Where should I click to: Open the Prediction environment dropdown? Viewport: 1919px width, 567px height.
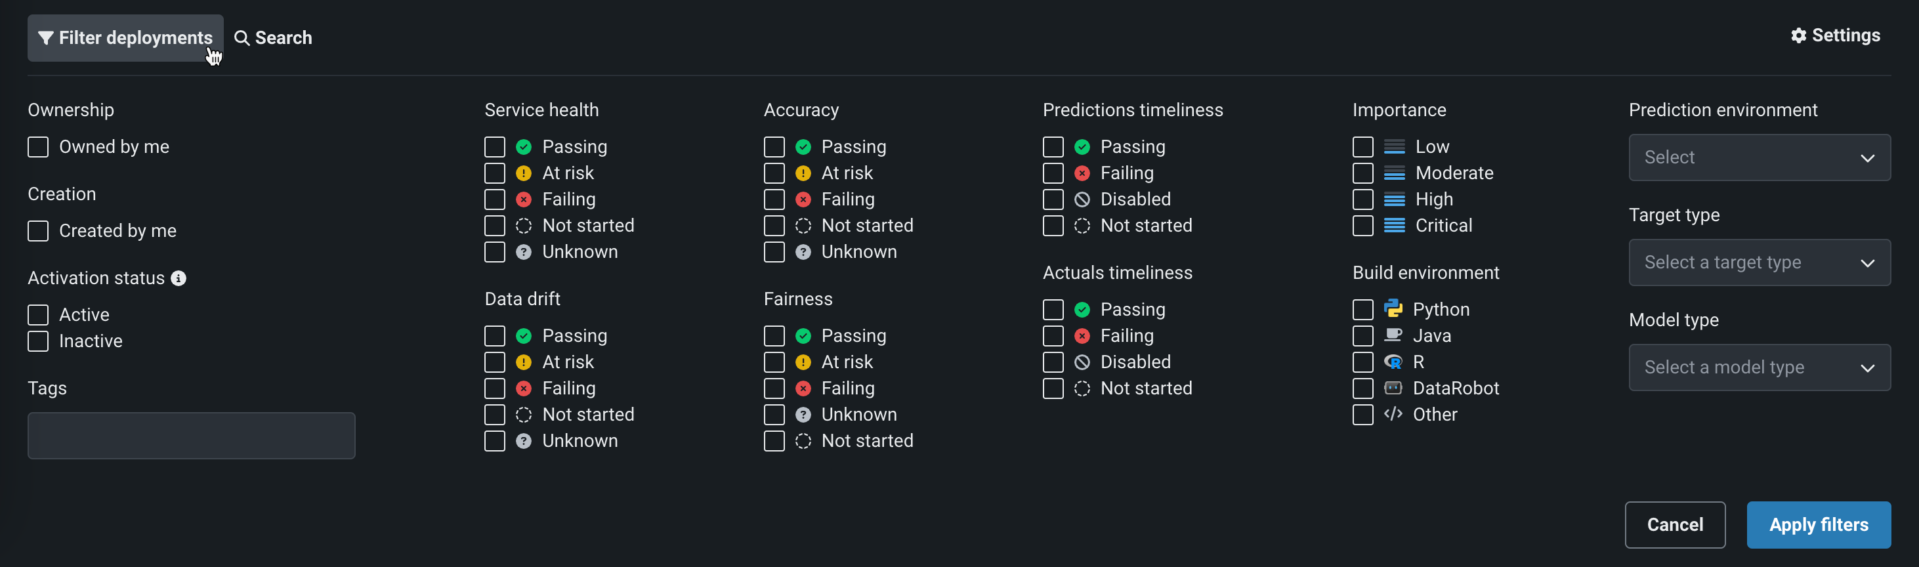[x=1759, y=157]
